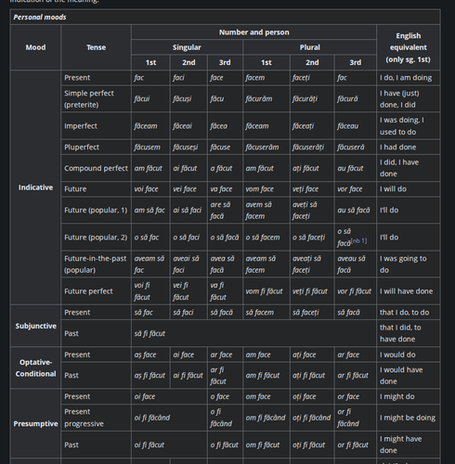Open the nb 1 footnote link
Screen dimensions: 455x464
click(358, 240)
